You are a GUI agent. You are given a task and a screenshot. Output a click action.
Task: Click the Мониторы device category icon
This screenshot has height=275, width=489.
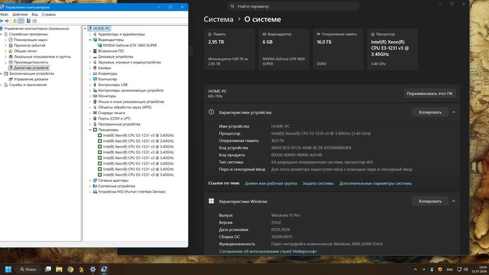(x=95, y=96)
